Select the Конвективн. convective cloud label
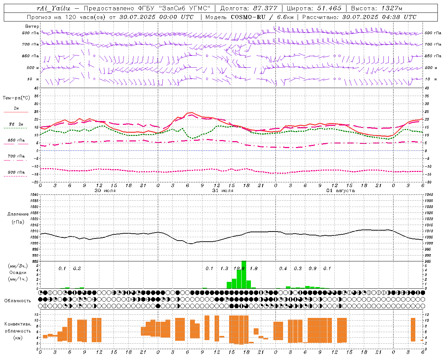 (x=18, y=324)
